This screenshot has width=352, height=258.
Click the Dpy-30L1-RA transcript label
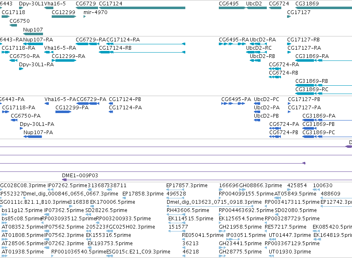(36, 65)
